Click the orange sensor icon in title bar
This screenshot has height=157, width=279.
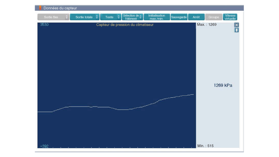40,8
